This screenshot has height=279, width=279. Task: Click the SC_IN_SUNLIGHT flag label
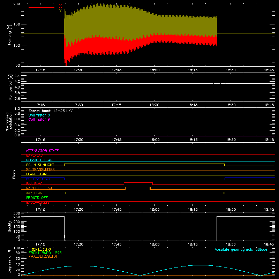(x=40, y=165)
